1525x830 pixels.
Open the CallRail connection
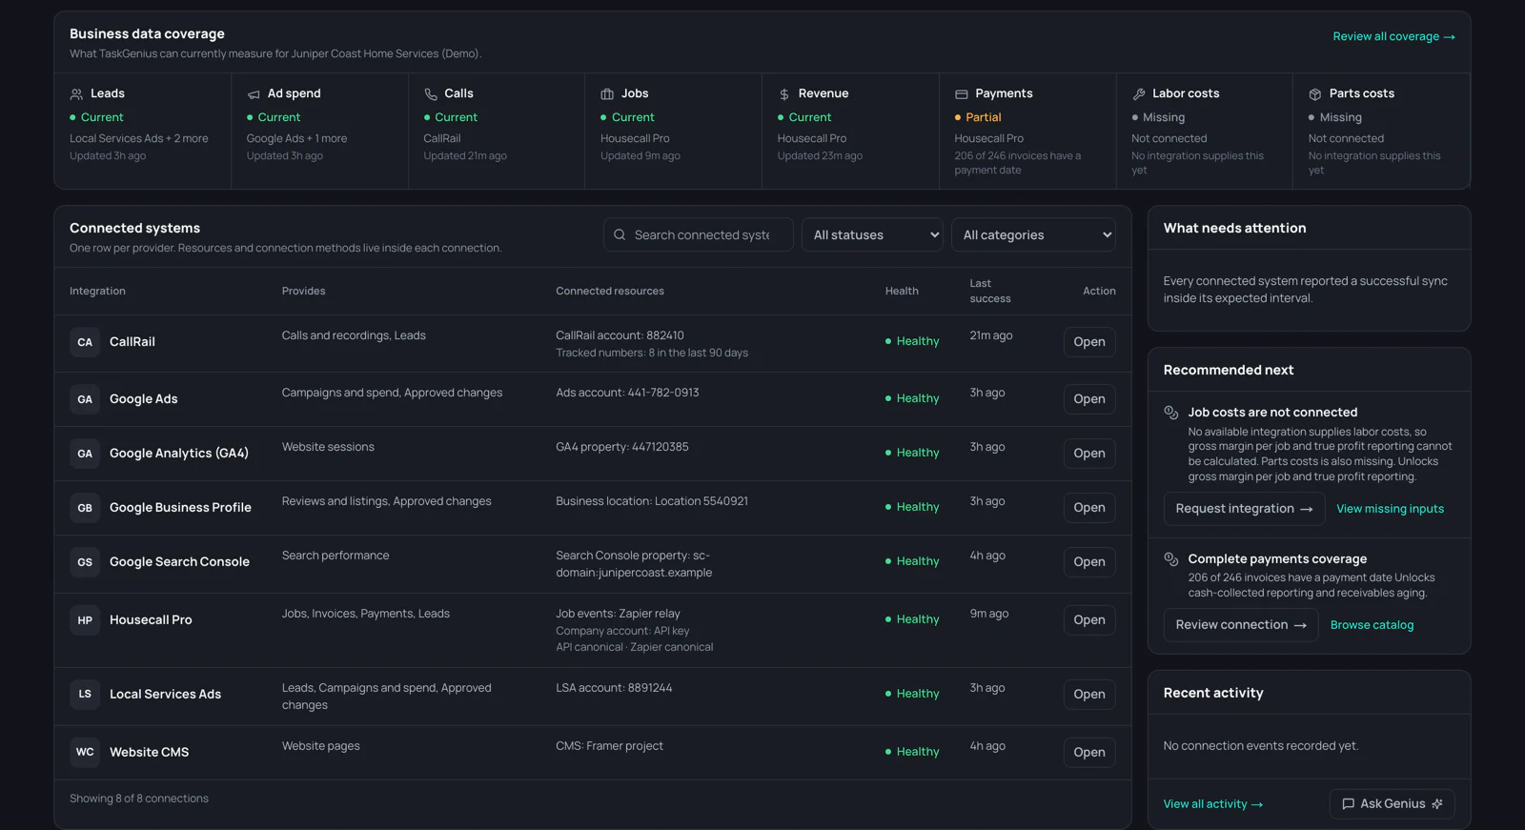coord(1089,342)
